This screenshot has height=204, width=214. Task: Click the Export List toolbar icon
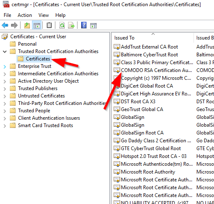click(x=71, y=25)
